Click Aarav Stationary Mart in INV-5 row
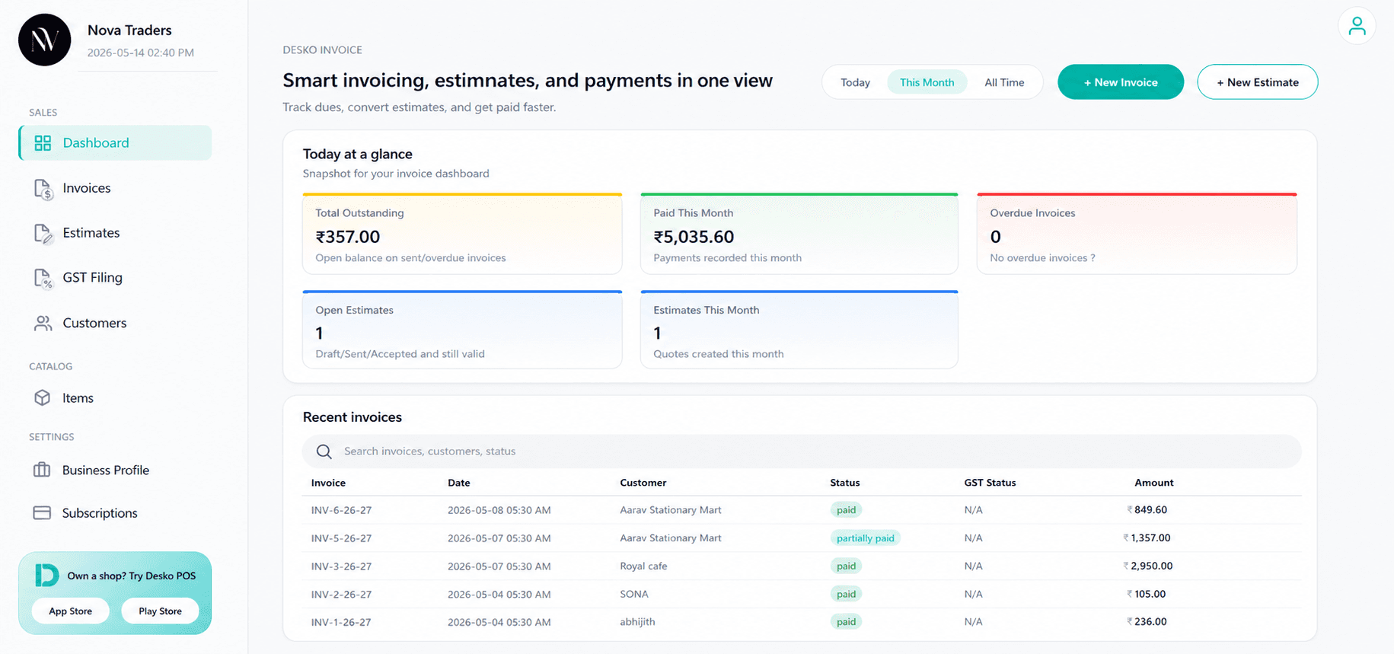Screen dimensions: 1394x654 (671, 538)
